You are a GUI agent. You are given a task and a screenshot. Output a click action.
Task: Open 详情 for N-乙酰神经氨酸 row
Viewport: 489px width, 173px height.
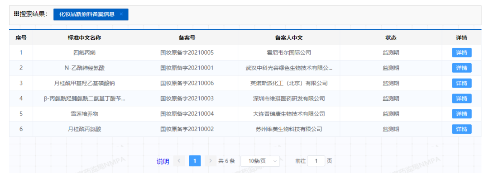pyautogui.click(x=461, y=68)
